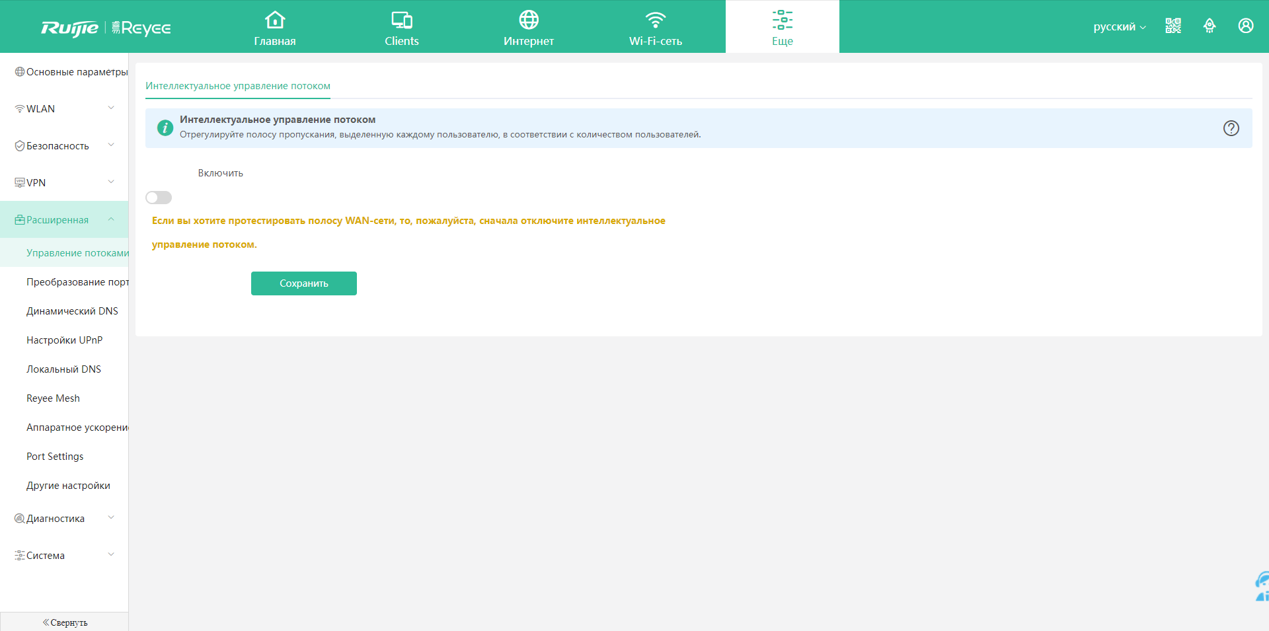1269x631 pixels.
Task: Open Аппаратное ускорение menu item
Action: 64,427
